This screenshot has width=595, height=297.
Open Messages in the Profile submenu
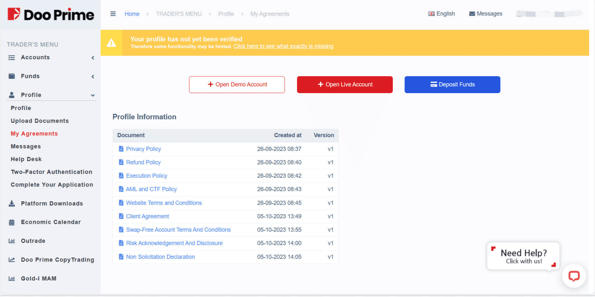pos(26,146)
